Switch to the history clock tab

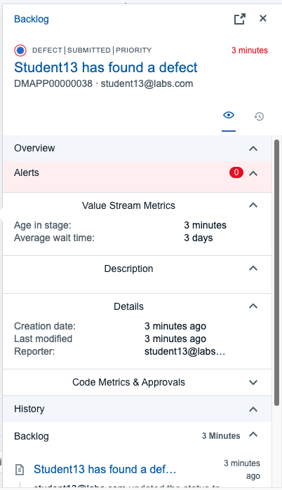(259, 116)
